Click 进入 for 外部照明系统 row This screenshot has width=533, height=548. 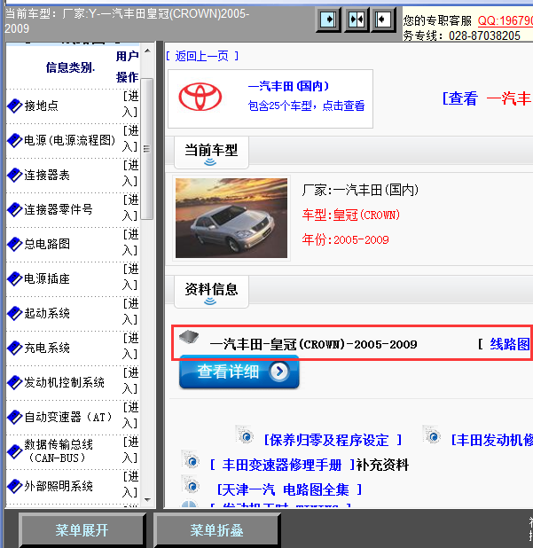[x=130, y=485]
